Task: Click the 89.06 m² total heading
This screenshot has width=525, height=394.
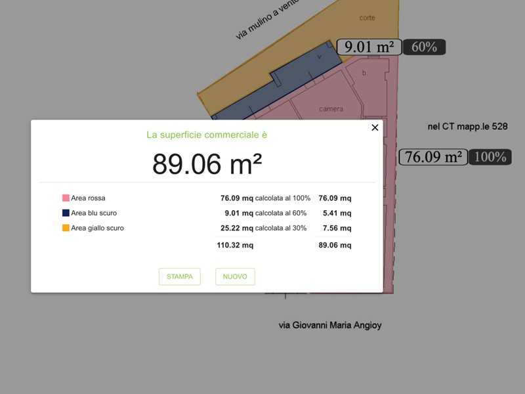Action: 207,164
